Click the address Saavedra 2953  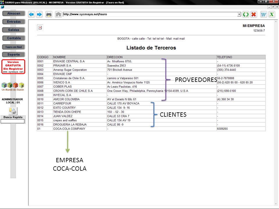tap(116, 66)
